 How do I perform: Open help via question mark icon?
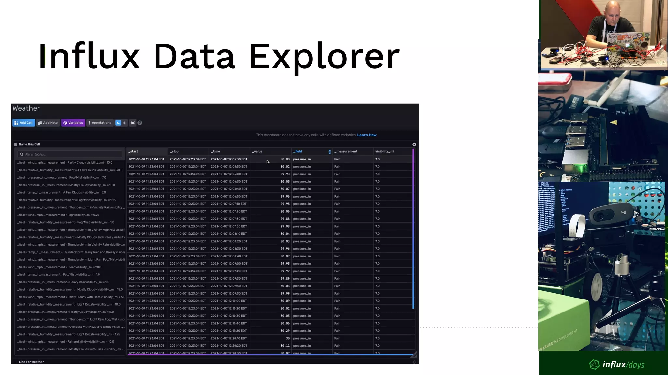coord(140,123)
